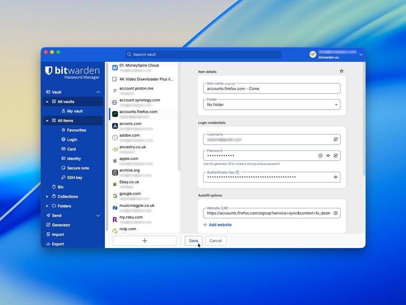Click the my.roku.com entry icon
Screen dimensions: 406x305
coord(115,220)
